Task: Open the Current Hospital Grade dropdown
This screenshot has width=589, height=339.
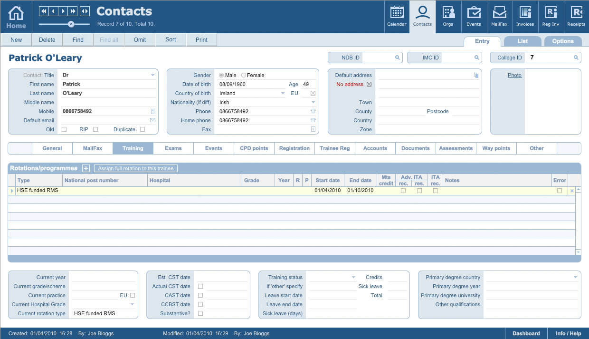Action: click(x=133, y=304)
